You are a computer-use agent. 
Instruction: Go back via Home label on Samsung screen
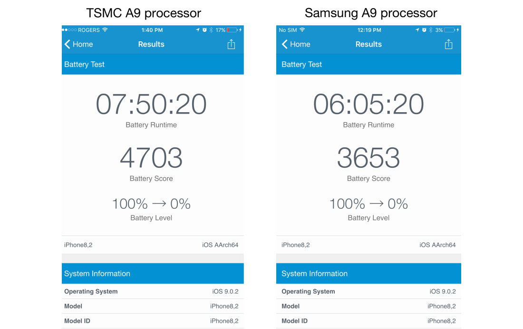point(300,44)
